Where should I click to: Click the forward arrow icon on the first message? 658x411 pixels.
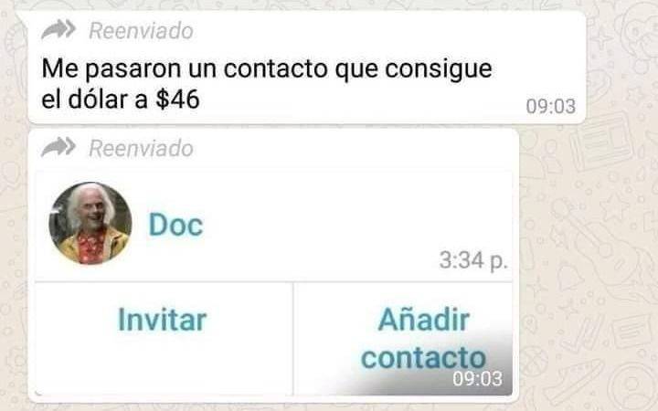[58, 30]
